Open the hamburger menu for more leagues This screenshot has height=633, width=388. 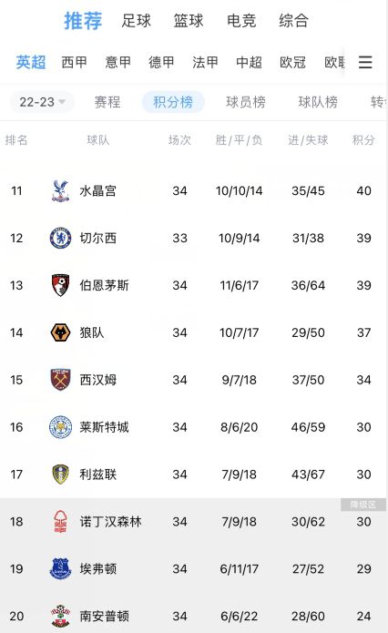(365, 62)
